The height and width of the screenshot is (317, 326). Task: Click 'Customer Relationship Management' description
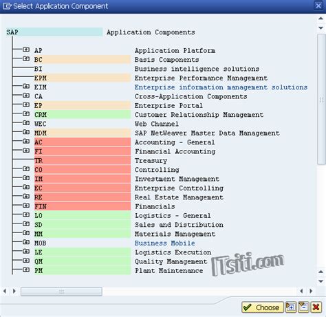(x=199, y=115)
